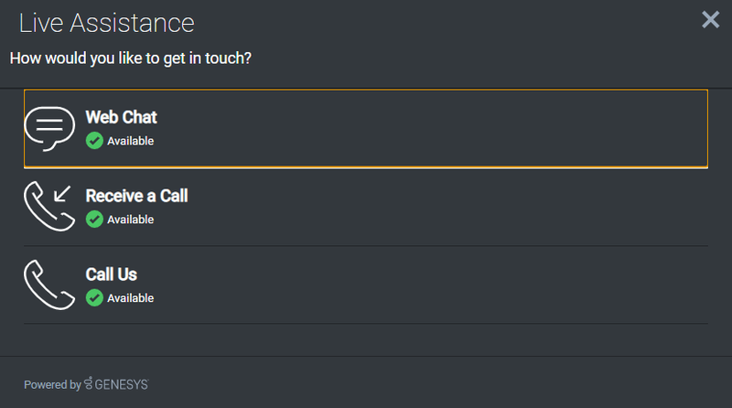
Task: Click the Receive a Call phone icon
Action: pos(49,206)
